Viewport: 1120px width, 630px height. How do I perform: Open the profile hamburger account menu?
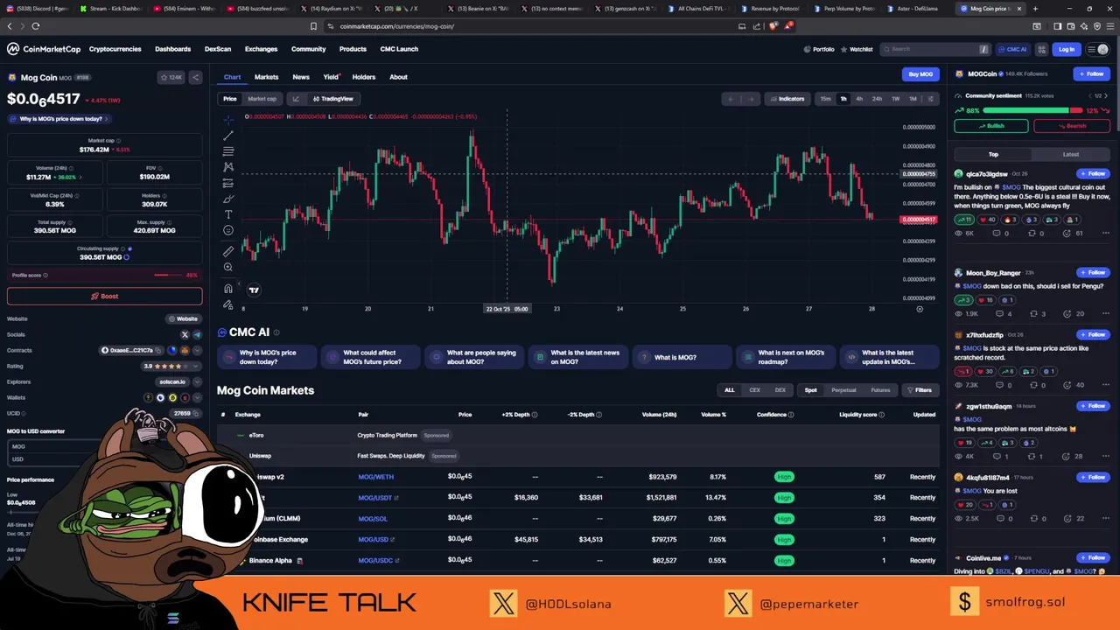click(x=1095, y=50)
